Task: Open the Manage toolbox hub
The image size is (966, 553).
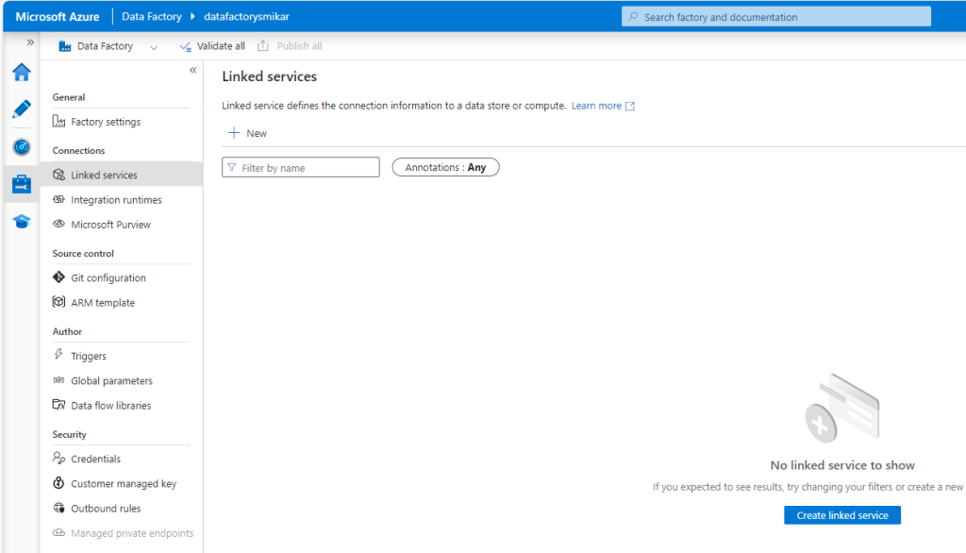Action: tap(22, 184)
